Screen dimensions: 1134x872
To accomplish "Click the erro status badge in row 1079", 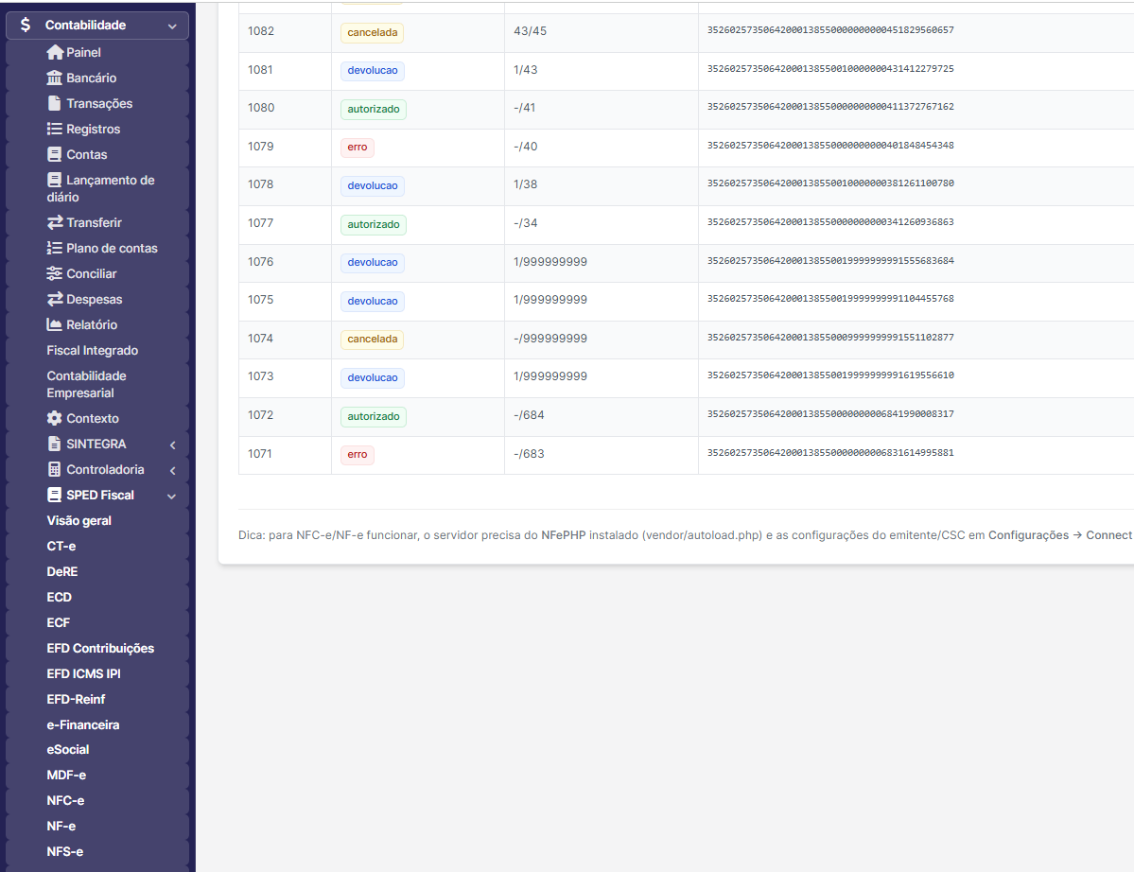I will (x=358, y=148).
